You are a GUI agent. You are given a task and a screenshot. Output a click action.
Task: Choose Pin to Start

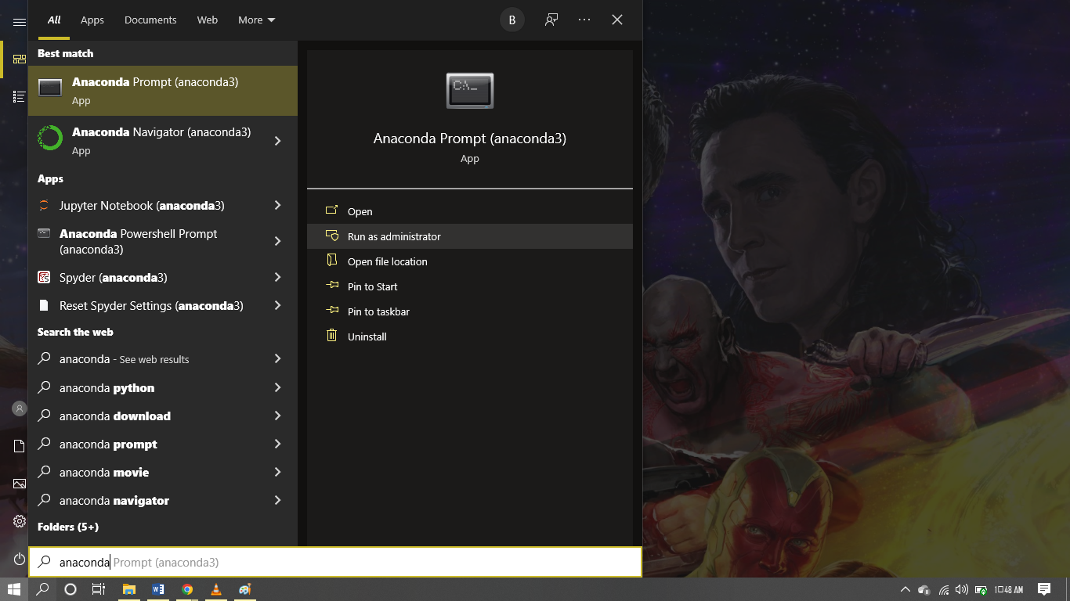pyautogui.click(x=470, y=286)
